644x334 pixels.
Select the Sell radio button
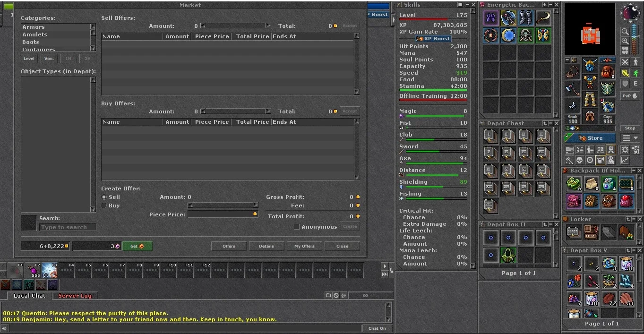coord(104,197)
